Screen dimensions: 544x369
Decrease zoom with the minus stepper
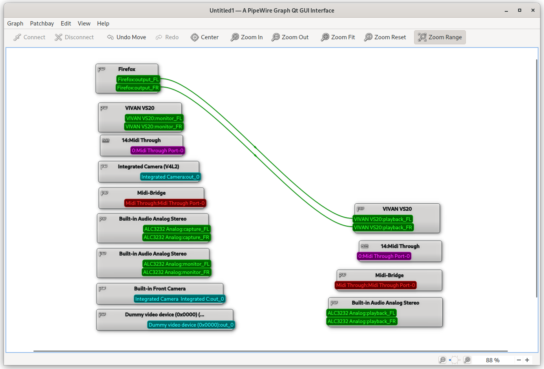click(x=519, y=360)
